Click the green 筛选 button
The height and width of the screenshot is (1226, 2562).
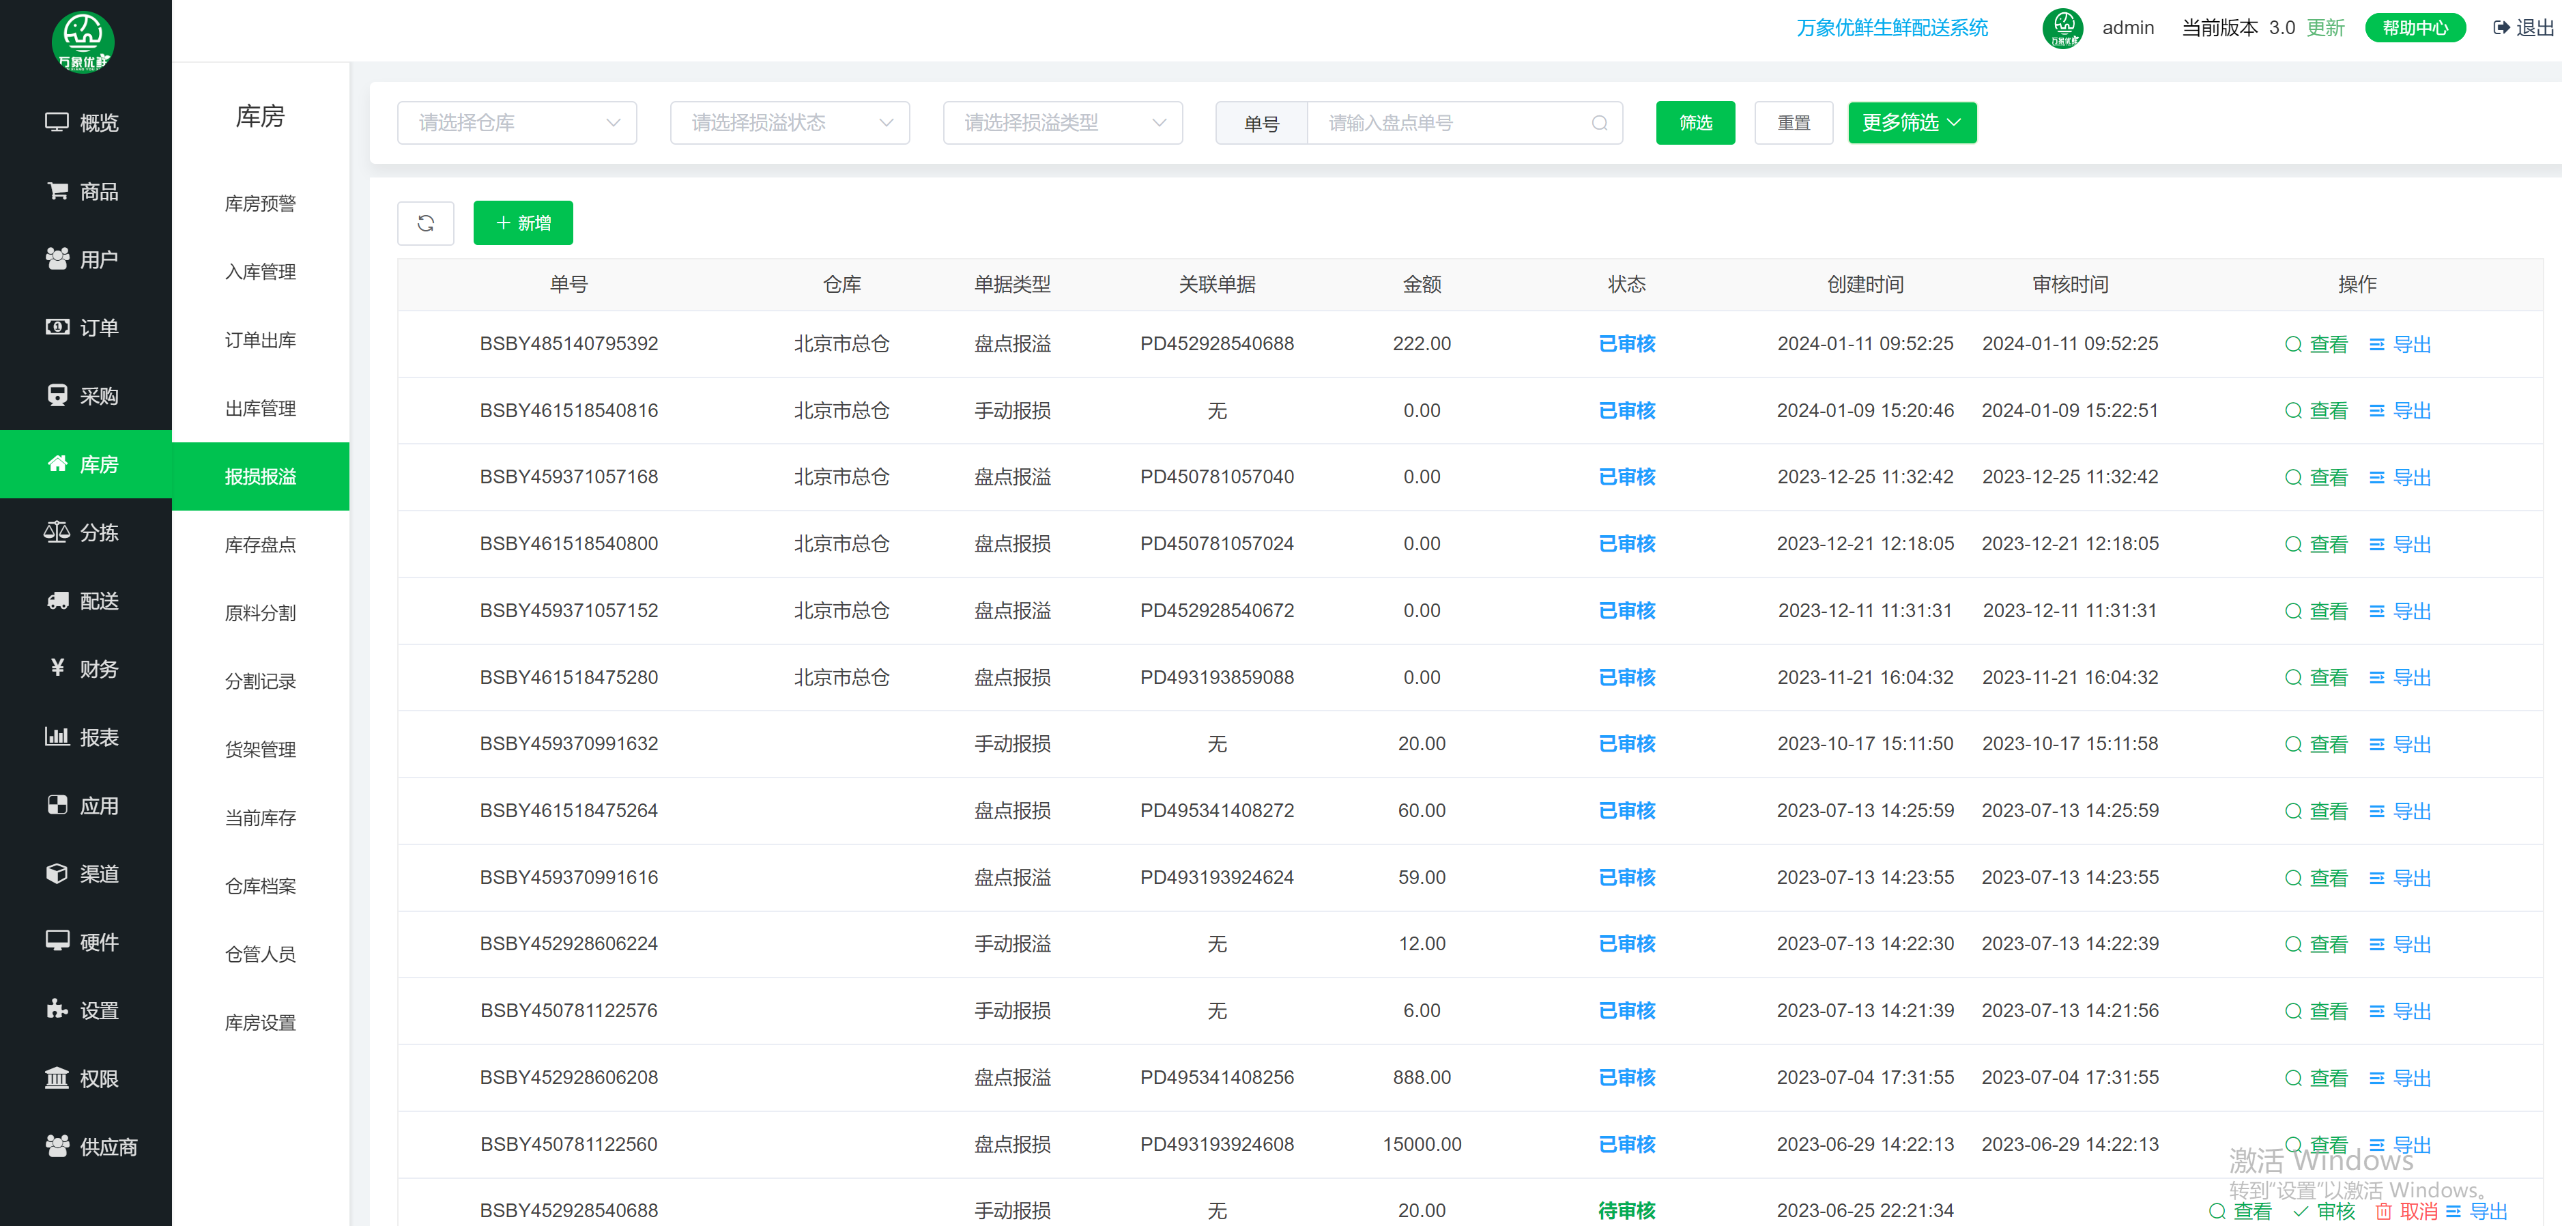click(1695, 124)
